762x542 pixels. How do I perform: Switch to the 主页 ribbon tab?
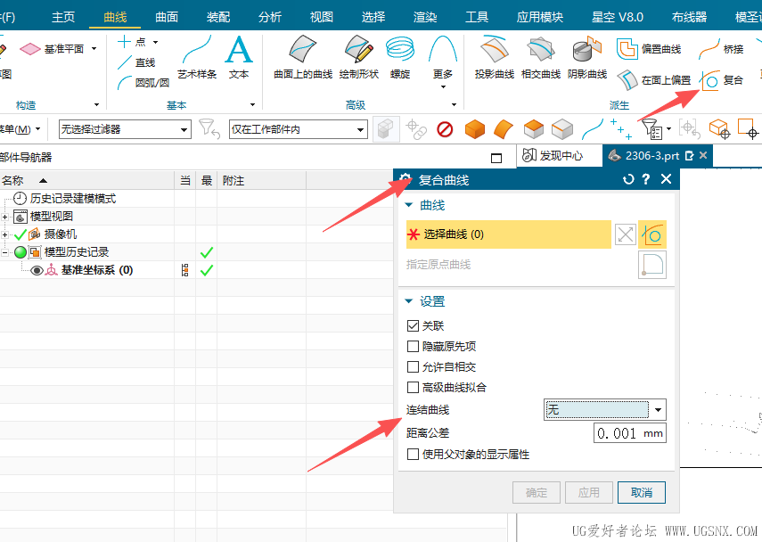(63, 17)
